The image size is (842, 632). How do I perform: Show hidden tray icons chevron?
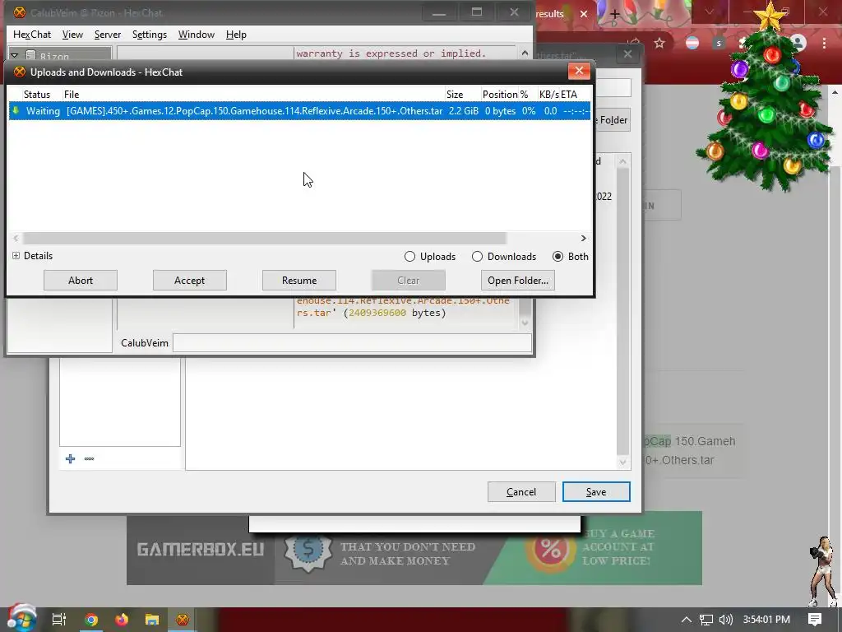(x=687, y=620)
